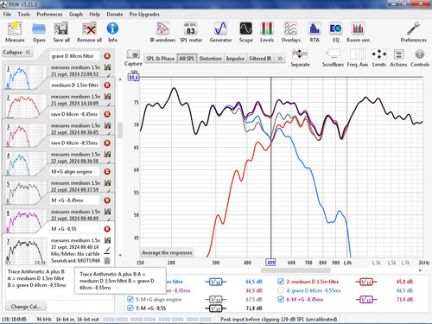This screenshot has width=432, height=324.
Task: Show more graph tabs with the >> arrow
Action: 280,59
